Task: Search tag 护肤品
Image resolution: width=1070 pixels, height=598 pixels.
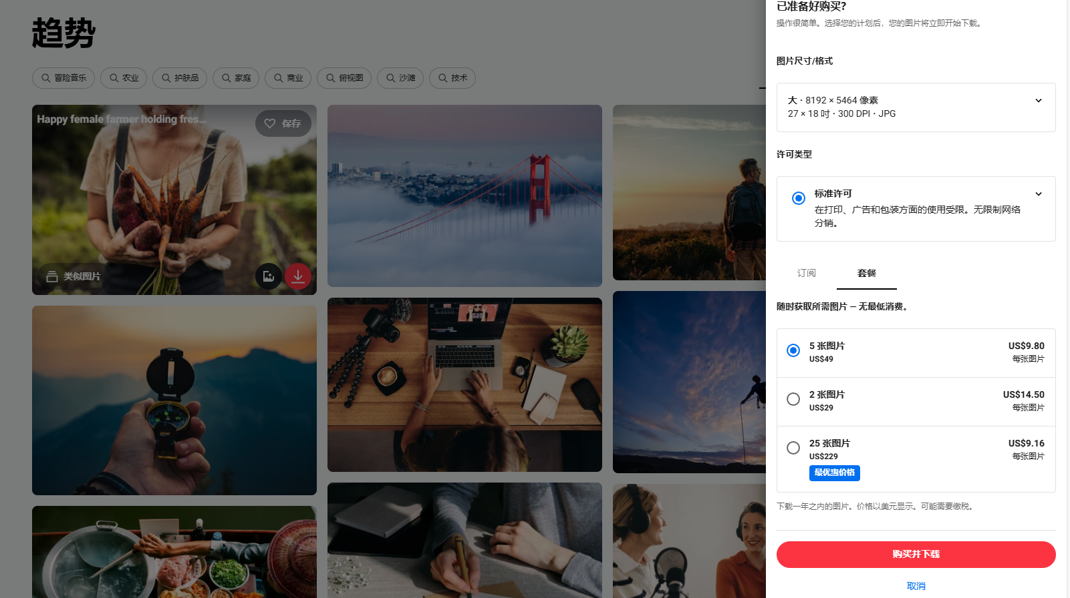Action: coord(180,78)
